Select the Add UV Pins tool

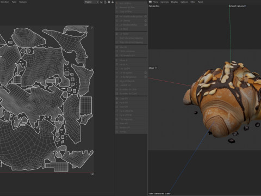(131, 3)
